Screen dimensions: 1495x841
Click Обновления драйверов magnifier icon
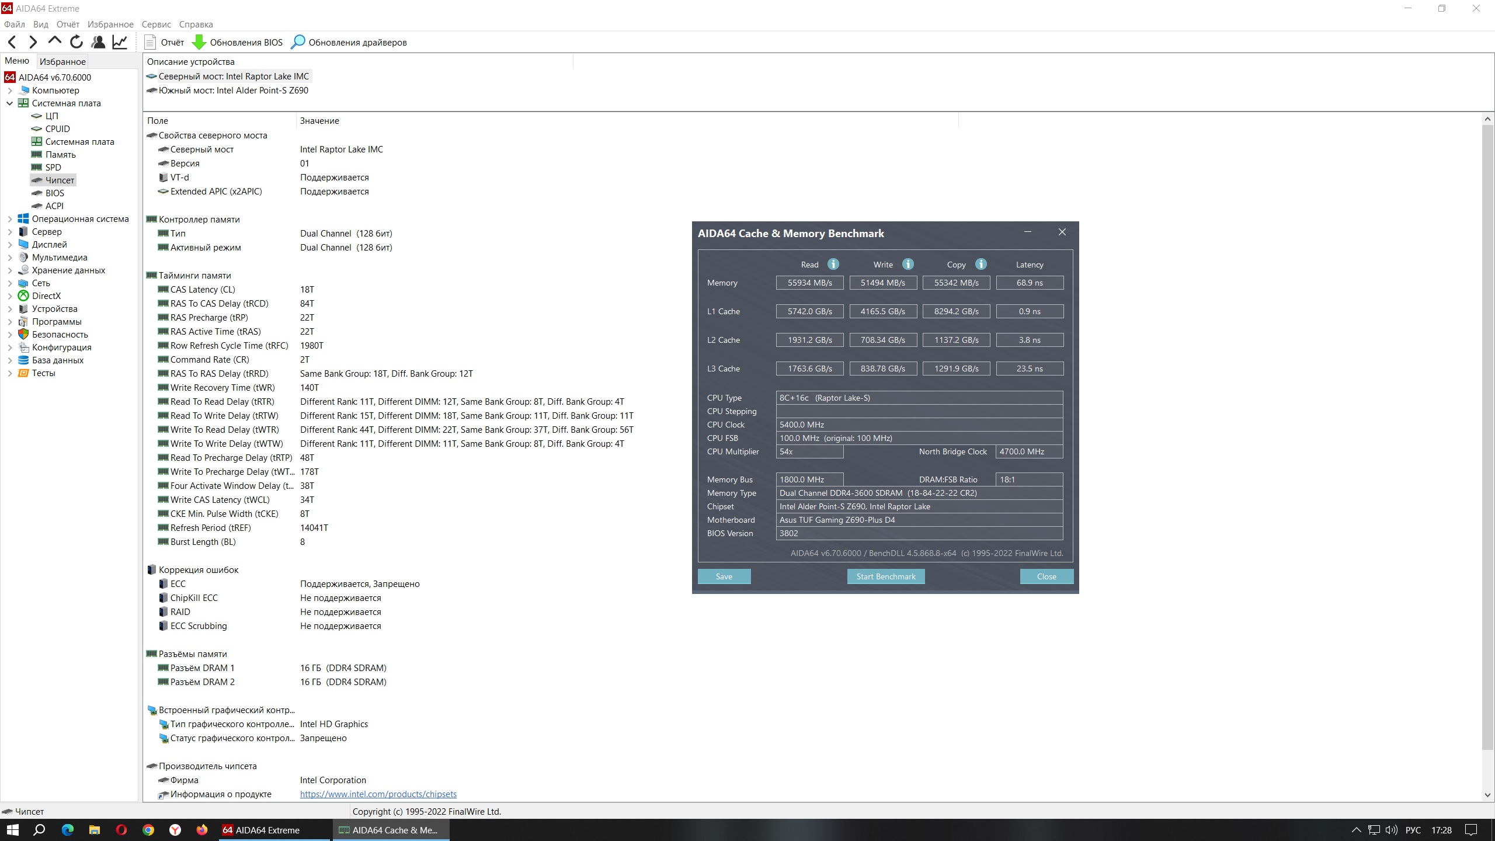298,42
